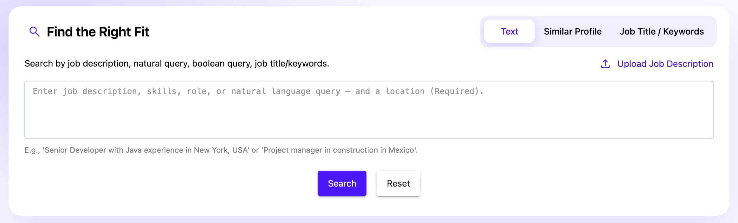Viewport: 738px width, 223px height.
Task: Click the word "Profile" in the middle tab
Action: point(588,31)
